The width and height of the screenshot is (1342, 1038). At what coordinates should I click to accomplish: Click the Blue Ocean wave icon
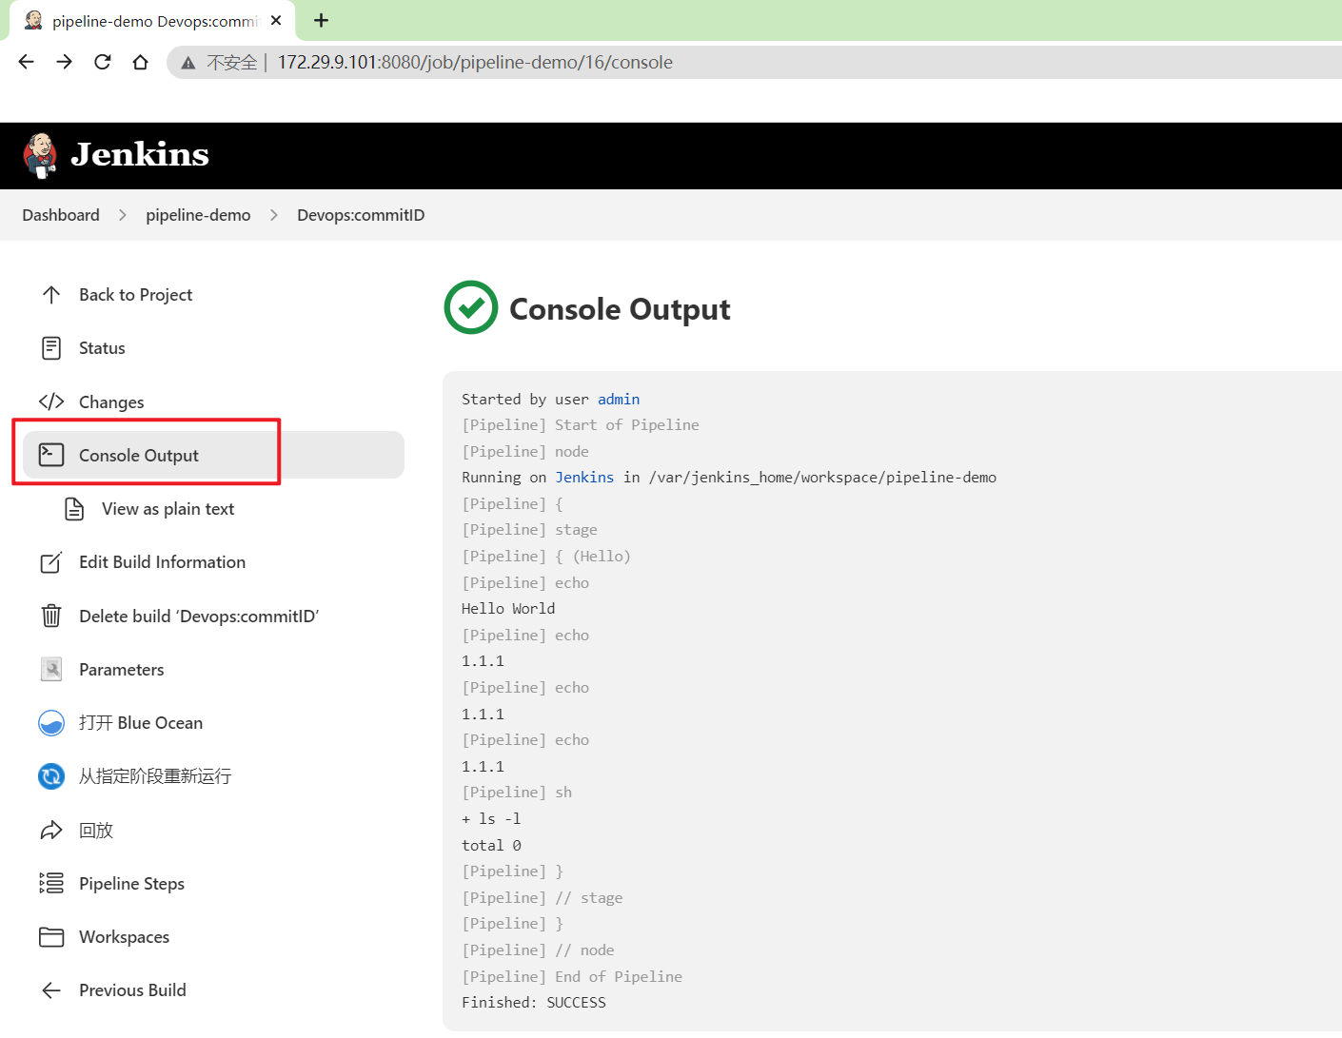click(51, 723)
